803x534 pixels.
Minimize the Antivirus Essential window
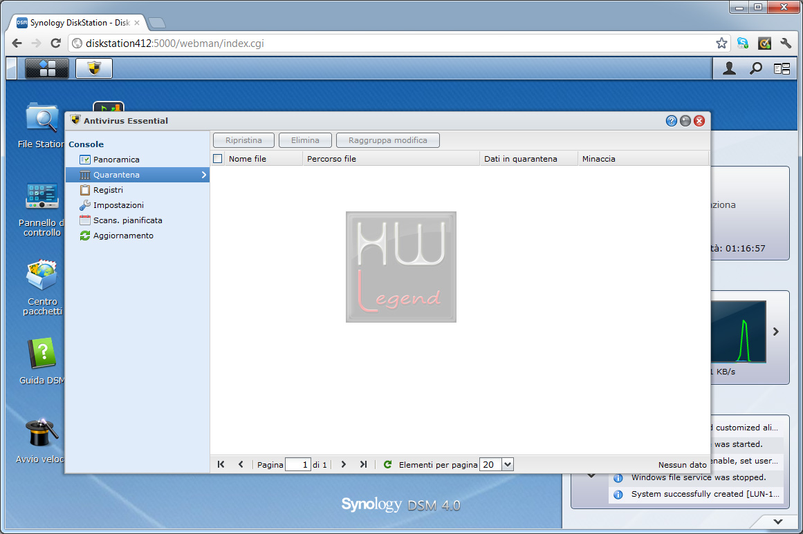tap(685, 121)
